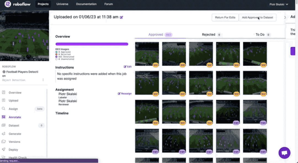
Task: Open the Object Detection project options menu
Action: click(x=43, y=80)
